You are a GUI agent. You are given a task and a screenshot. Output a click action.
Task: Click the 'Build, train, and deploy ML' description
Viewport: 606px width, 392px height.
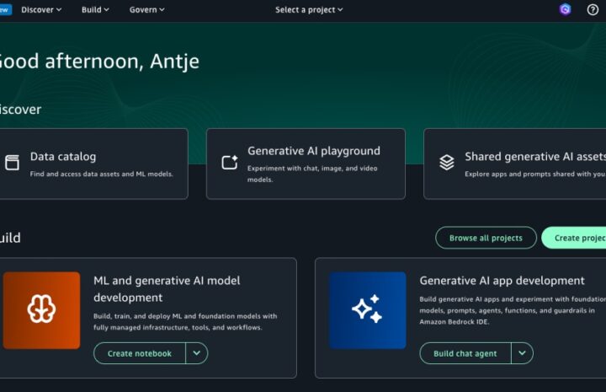[185, 321]
